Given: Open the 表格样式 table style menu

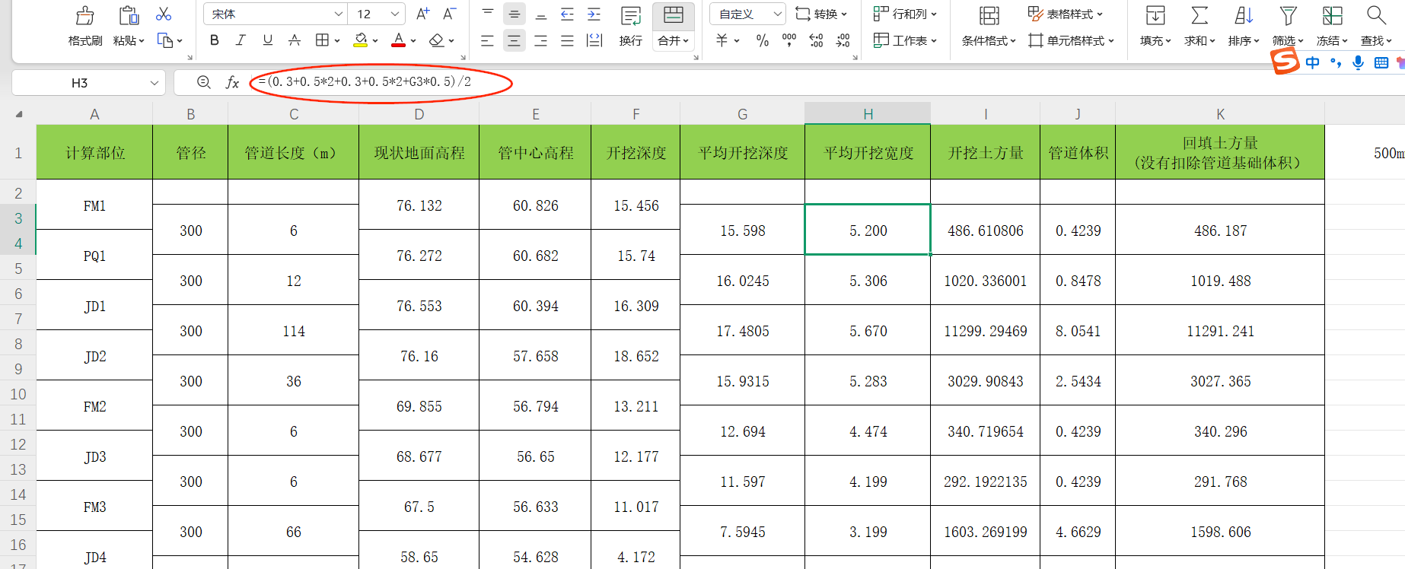Looking at the screenshot, I should (x=1065, y=14).
